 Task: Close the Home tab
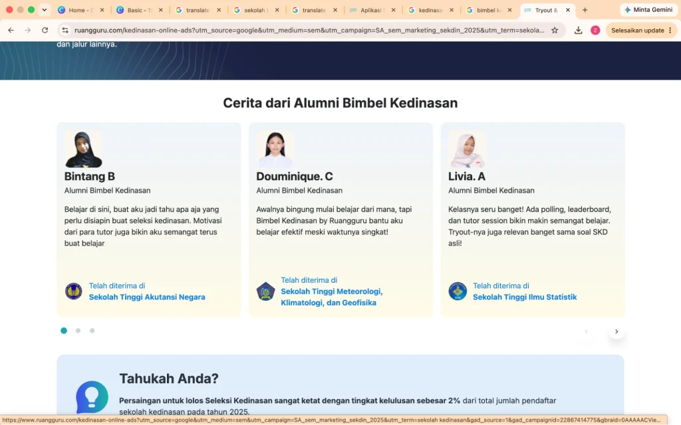[x=102, y=10]
